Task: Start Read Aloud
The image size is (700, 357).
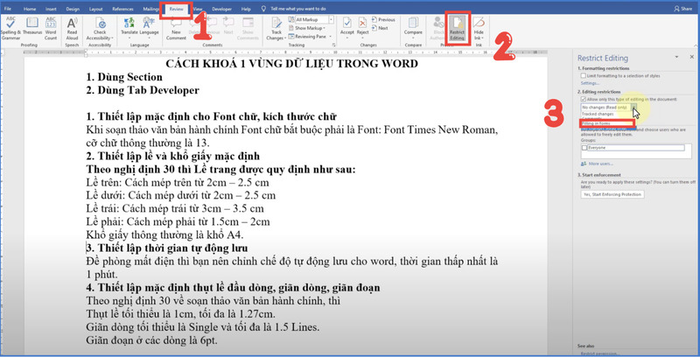Action: click(x=72, y=29)
